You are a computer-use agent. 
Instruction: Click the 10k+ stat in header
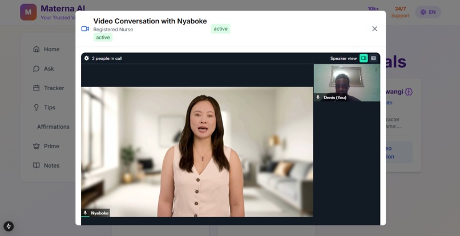pyautogui.click(x=373, y=9)
